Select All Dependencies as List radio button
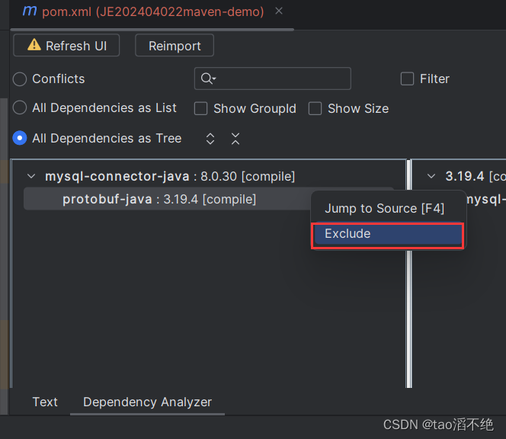Screen dimensions: 506x439 click(x=20, y=107)
